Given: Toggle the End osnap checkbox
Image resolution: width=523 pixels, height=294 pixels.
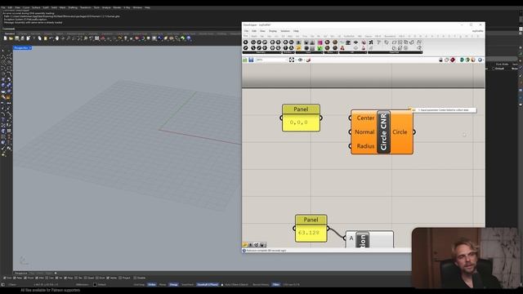Looking at the screenshot, I should (5, 278).
